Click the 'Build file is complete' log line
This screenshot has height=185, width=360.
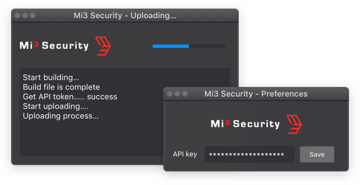pyautogui.click(x=61, y=87)
